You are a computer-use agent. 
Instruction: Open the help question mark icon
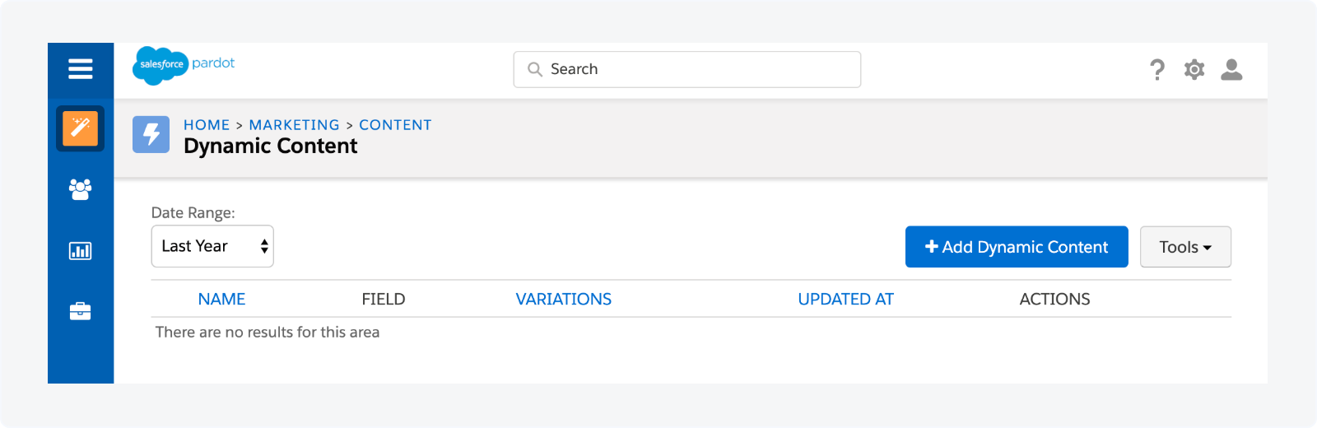coord(1157,70)
